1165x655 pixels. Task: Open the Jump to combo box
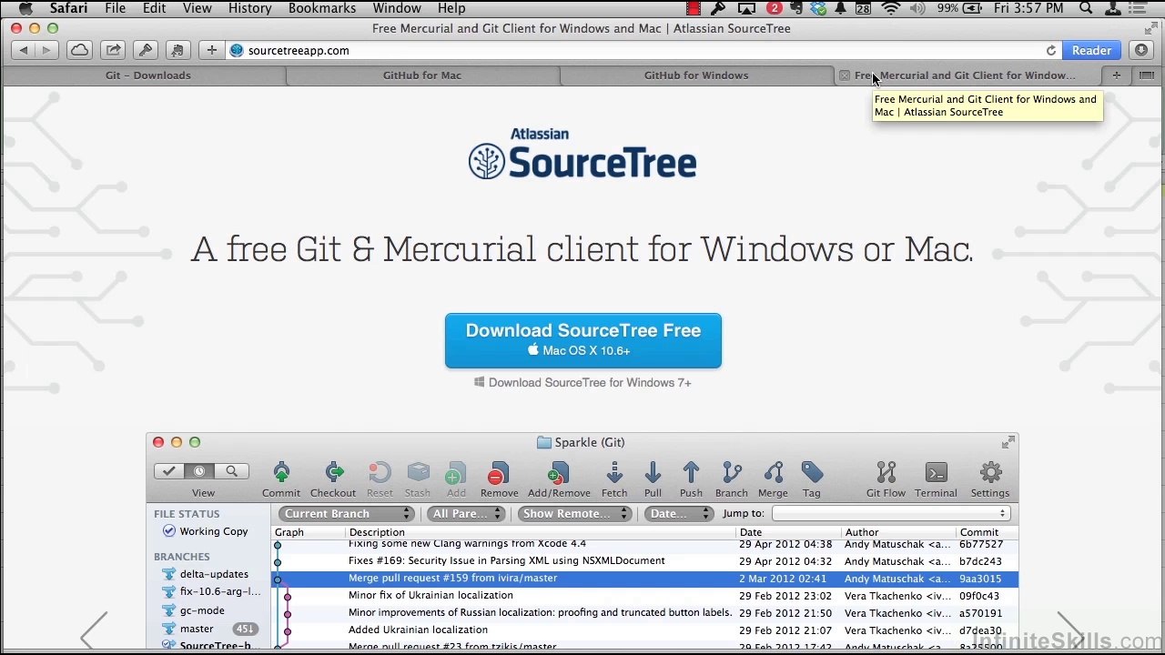coord(891,514)
